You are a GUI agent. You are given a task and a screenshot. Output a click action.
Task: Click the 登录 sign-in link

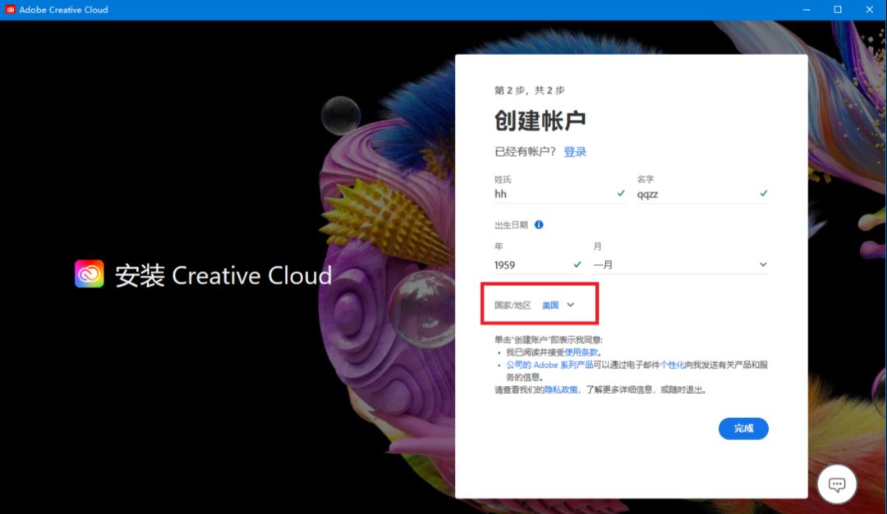pyautogui.click(x=575, y=152)
